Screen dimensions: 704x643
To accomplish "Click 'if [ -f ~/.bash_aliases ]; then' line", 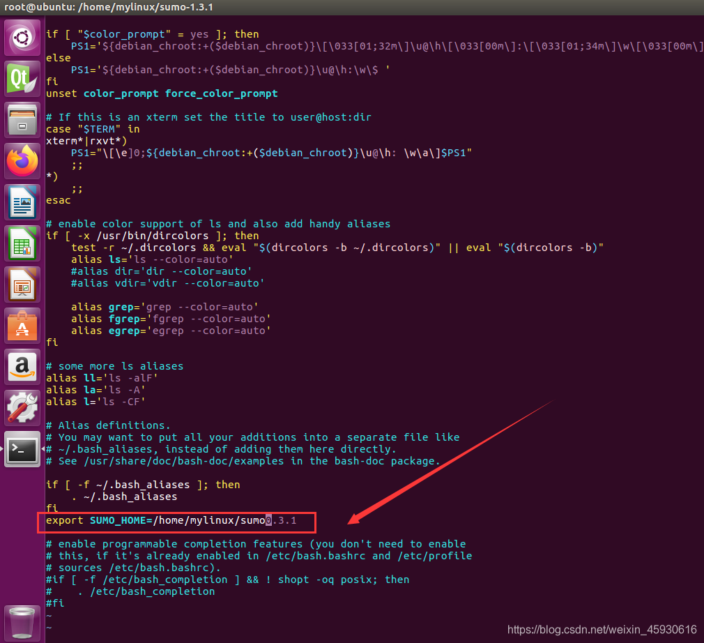I will point(143,485).
